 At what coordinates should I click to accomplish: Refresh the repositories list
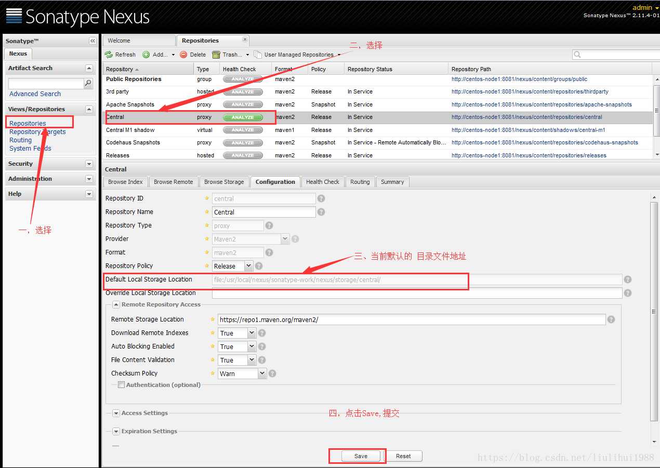coord(120,55)
